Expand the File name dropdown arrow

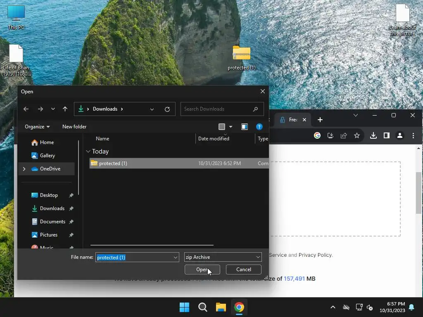coord(176,257)
